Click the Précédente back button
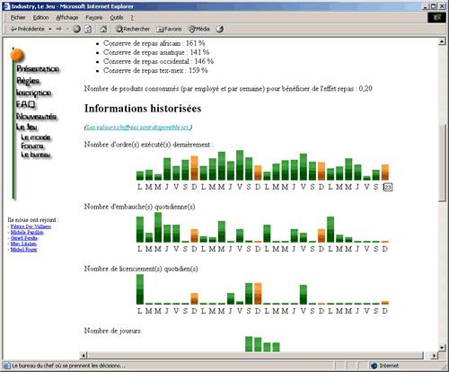The image size is (449, 372). click(27, 29)
